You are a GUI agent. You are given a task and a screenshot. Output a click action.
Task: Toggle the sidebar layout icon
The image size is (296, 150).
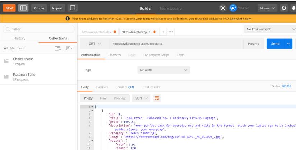click(23, 8)
